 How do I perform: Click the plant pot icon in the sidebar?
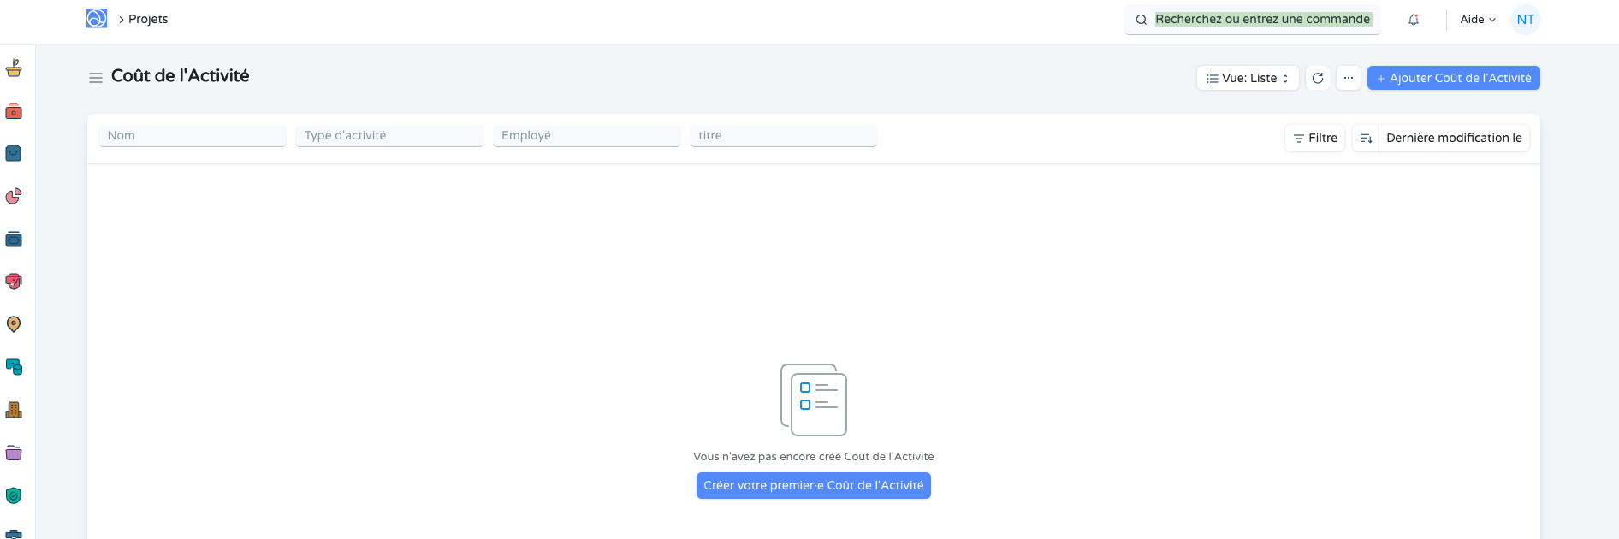point(14,68)
